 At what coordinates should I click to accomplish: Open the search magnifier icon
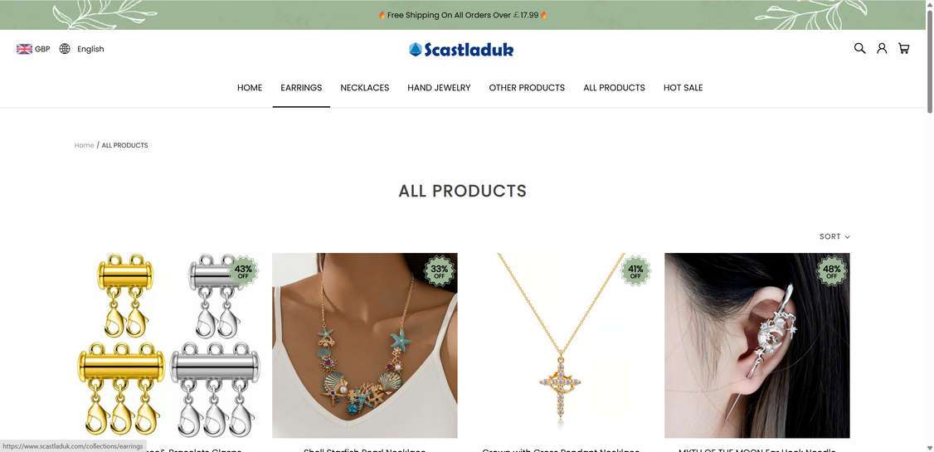(x=859, y=48)
